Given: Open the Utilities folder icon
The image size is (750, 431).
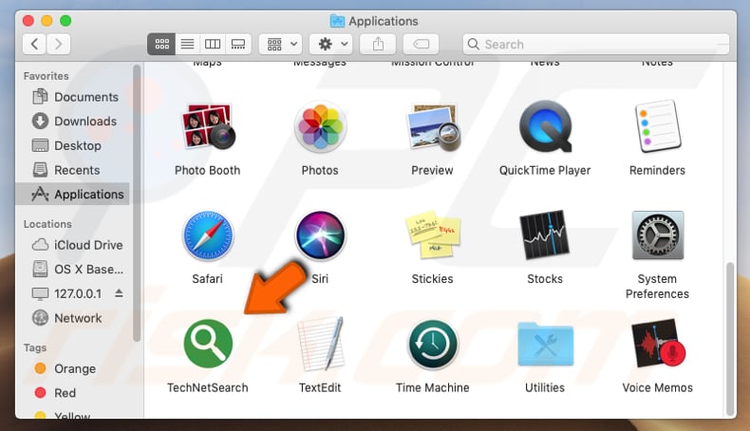Looking at the screenshot, I should pyautogui.click(x=545, y=344).
